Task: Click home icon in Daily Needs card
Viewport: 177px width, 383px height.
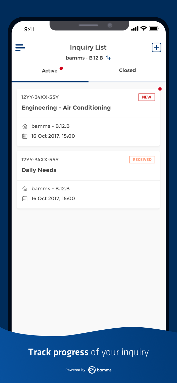Action: coord(25,189)
